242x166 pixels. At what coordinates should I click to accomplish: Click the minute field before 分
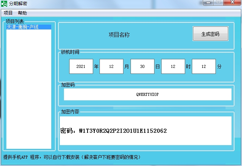tap(204, 66)
